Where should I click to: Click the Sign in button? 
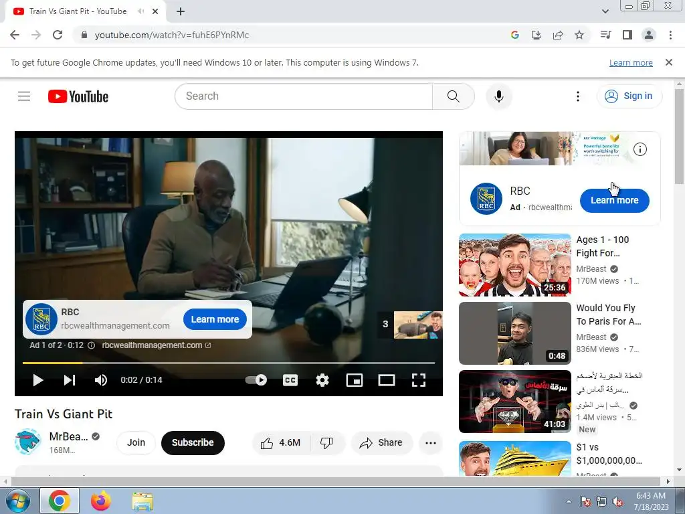tap(629, 96)
